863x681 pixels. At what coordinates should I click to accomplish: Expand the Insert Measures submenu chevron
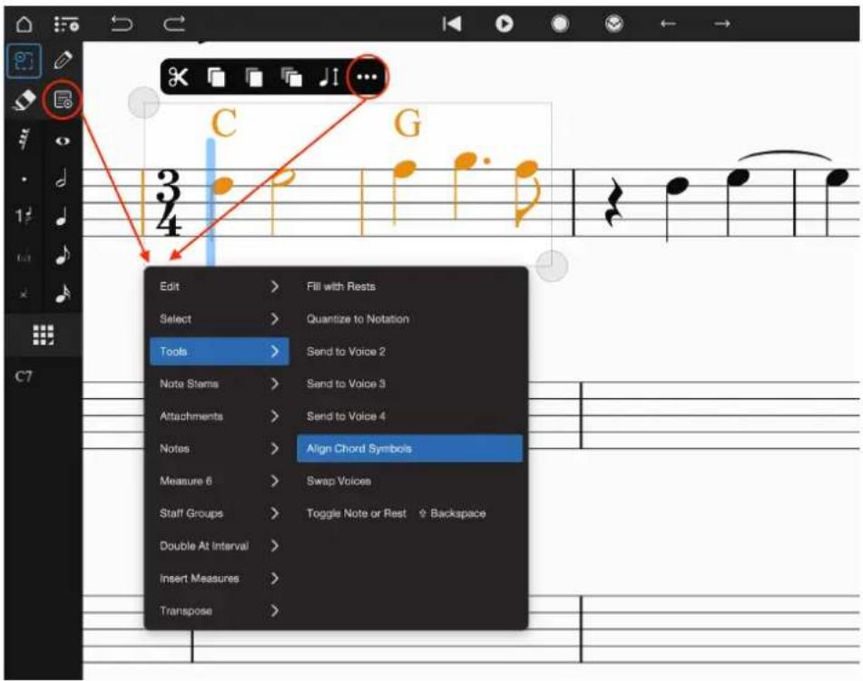[x=275, y=579]
